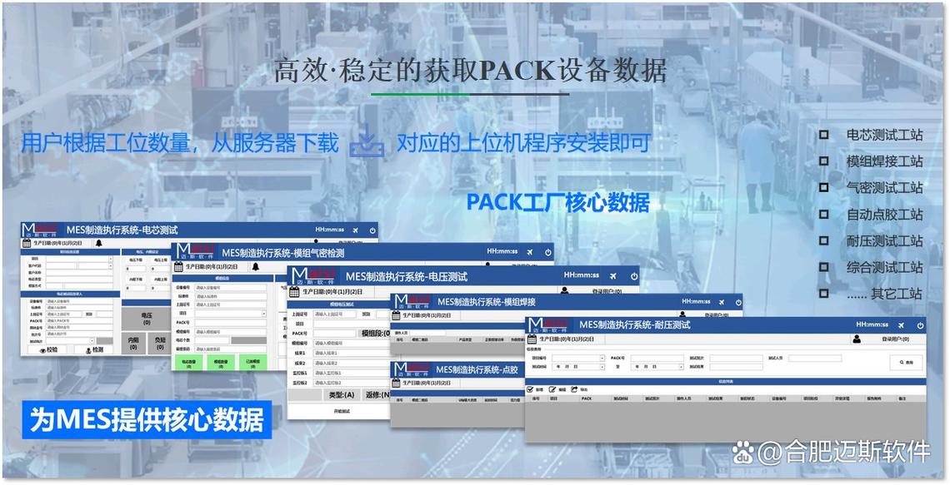Viewport: 950px width, 485px height.
Task: Tick the 模组焊接工站 checkbox
Action: (824, 161)
